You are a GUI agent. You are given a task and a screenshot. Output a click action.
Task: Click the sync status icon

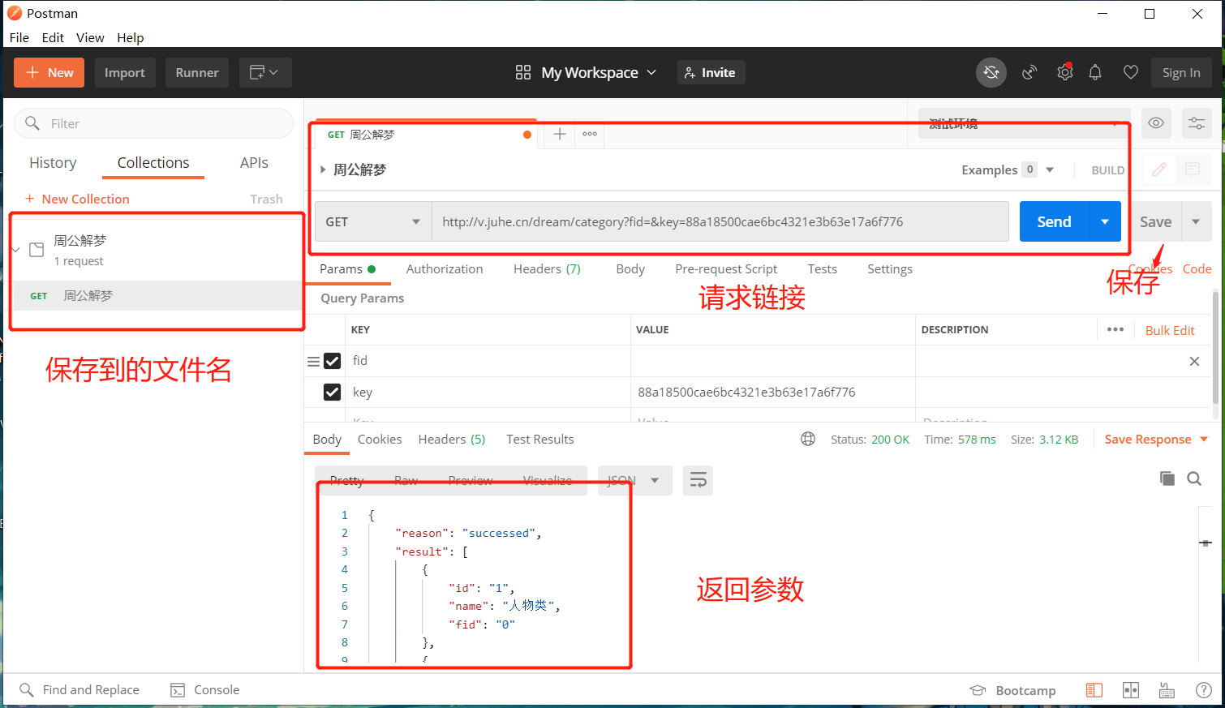[991, 72]
